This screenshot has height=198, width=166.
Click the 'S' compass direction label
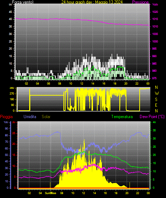point(156,100)
